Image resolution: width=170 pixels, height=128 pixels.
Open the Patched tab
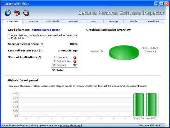(x=73, y=21)
